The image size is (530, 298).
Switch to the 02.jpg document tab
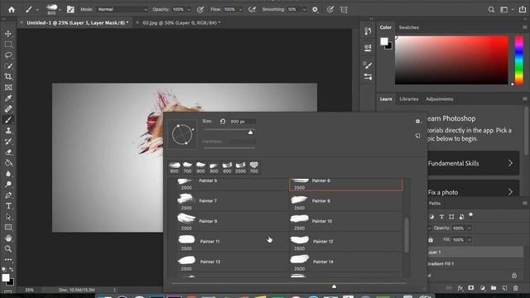181,22
